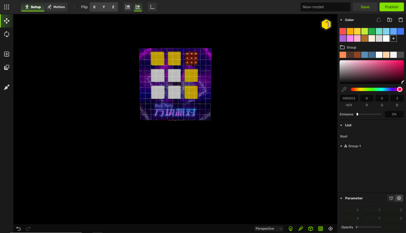Click the Publish button
The image size is (406, 233).
click(392, 7)
